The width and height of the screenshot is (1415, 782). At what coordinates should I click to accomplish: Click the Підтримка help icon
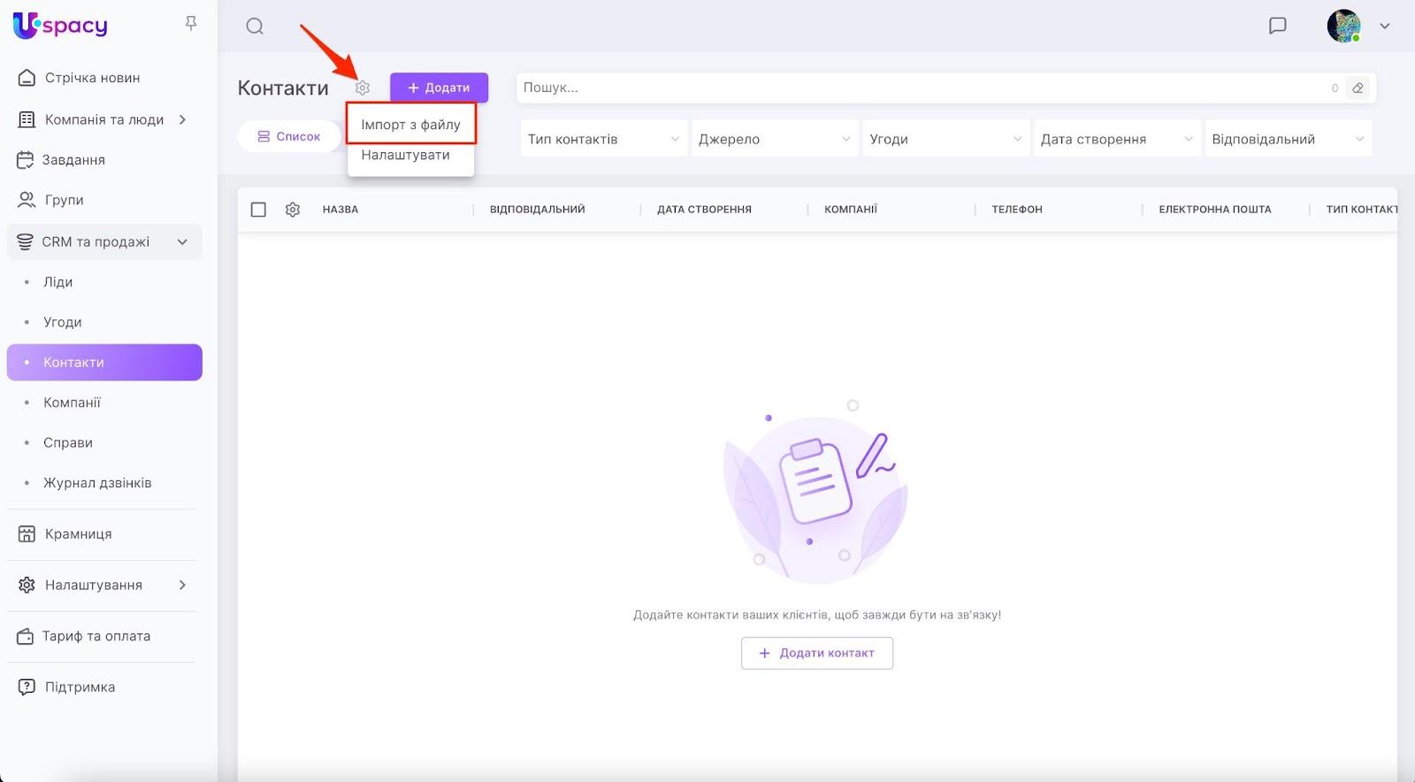pyautogui.click(x=27, y=687)
